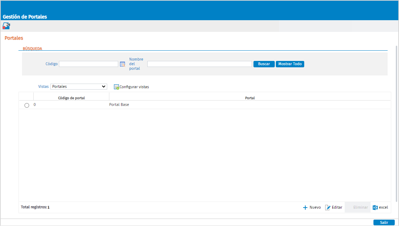Focus the Nombre del portal input field
399x226 pixels.
pos(199,64)
